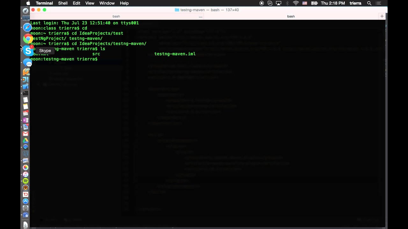Image resolution: width=408 pixels, height=229 pixels.
Task: Open the Mac App Store icon
Action: coord(25,201)
